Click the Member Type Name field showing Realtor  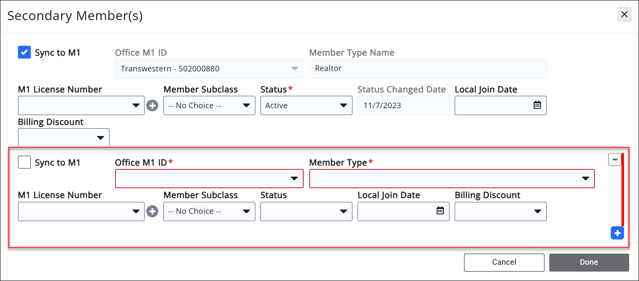tap(428, 68)
